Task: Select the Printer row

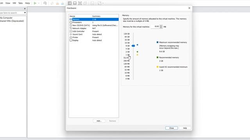Action: tap(94, 37)
